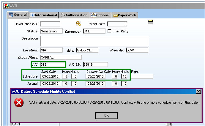Click the Priority field showing LOW
205x126 pixels.
(x=137, y=50)
